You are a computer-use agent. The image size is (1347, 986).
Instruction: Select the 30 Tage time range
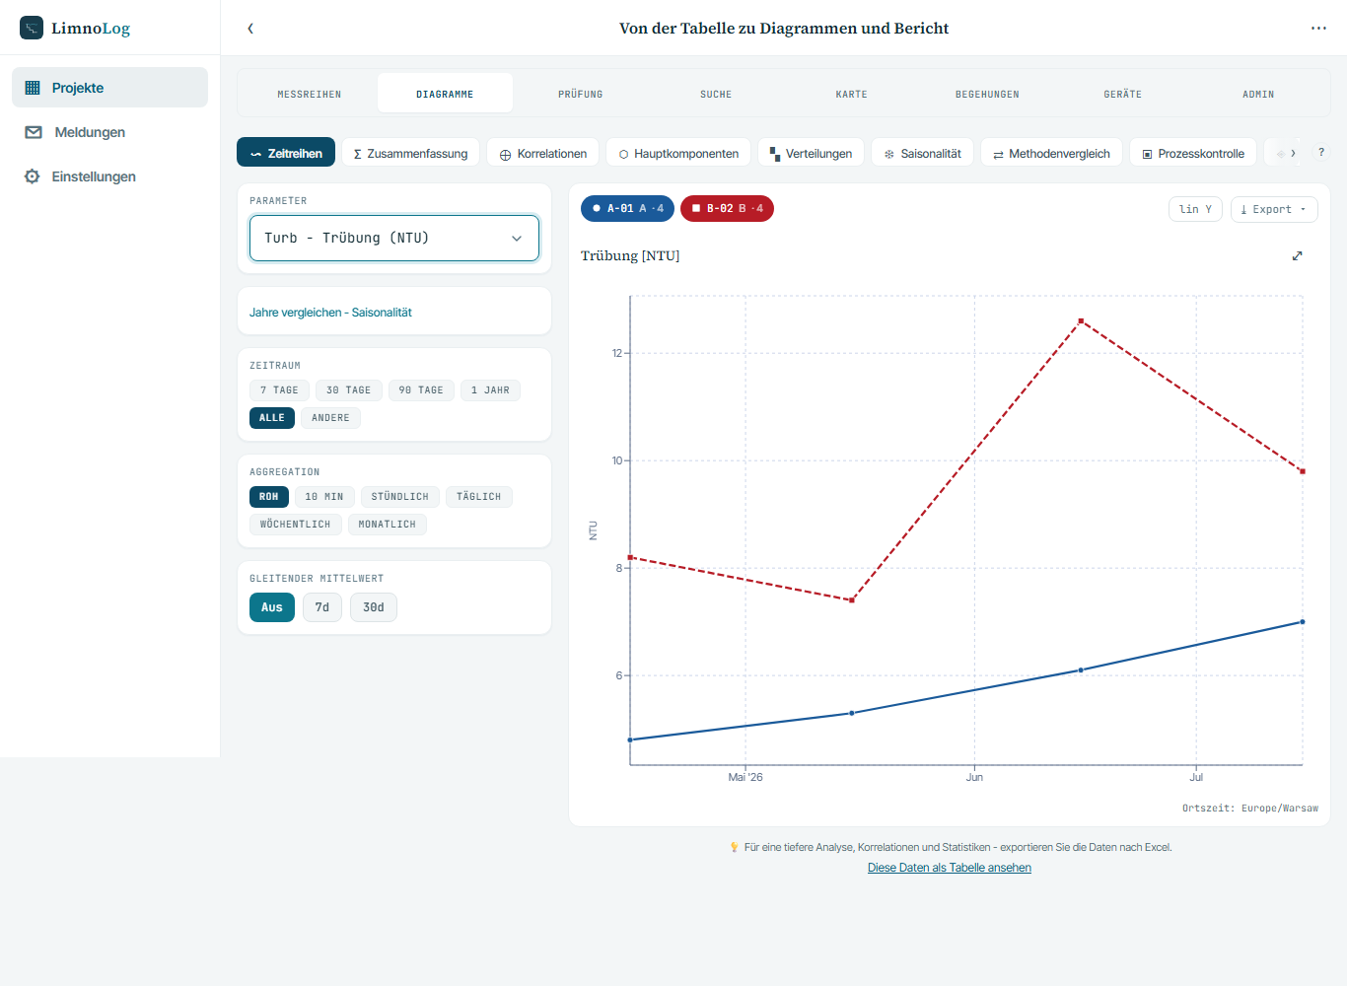[x=349, y=390]
